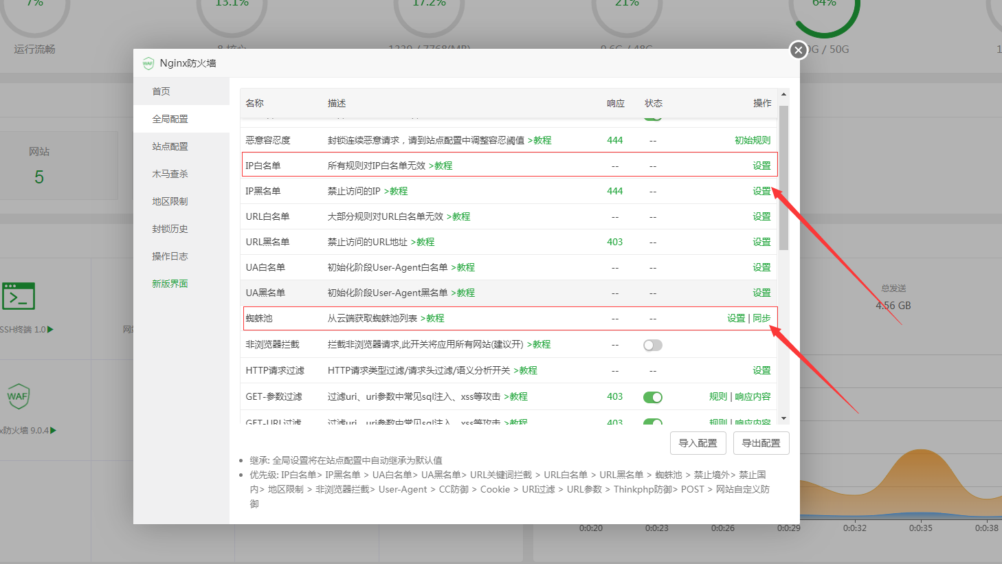Open 教程 link for URL白名单

pos(458,216)
